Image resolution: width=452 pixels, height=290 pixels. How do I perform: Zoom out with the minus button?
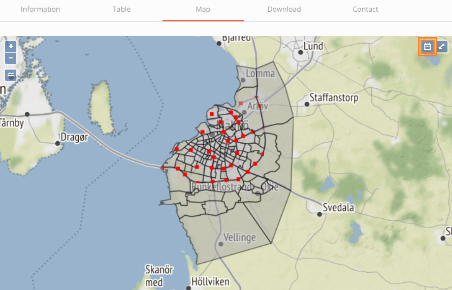(x=11, y=58)
